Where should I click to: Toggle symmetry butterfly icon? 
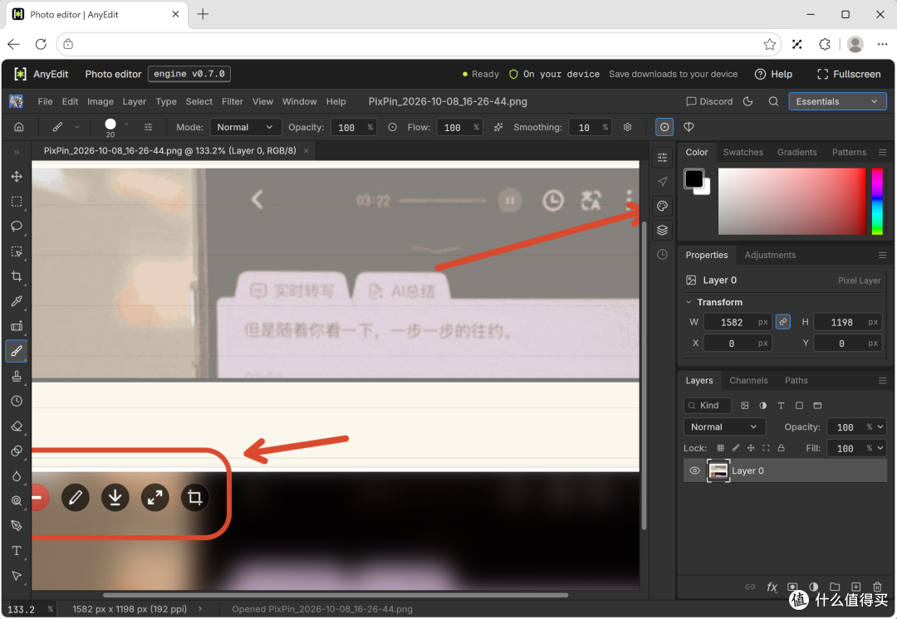pos(689,127)
